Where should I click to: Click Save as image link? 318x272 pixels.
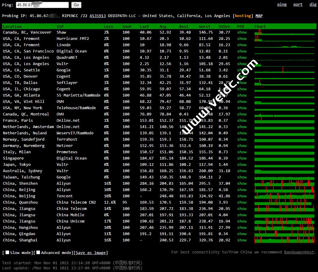[91, 253]
